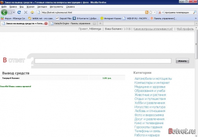Open the list all tabs dropdown
This screenshot has height=137, width=198.
(196, 23)
